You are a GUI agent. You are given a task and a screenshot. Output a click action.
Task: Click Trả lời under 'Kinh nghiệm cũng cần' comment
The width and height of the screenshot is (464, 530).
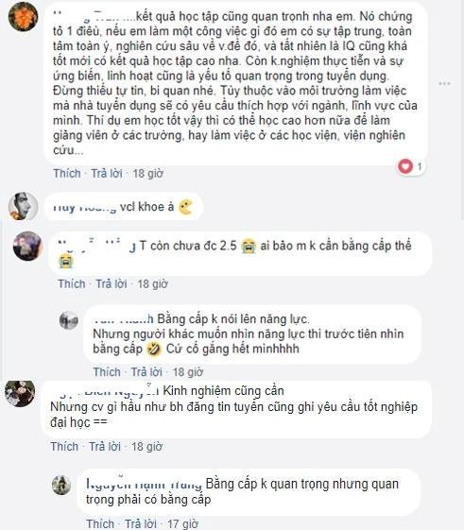(x=105, y=447)
